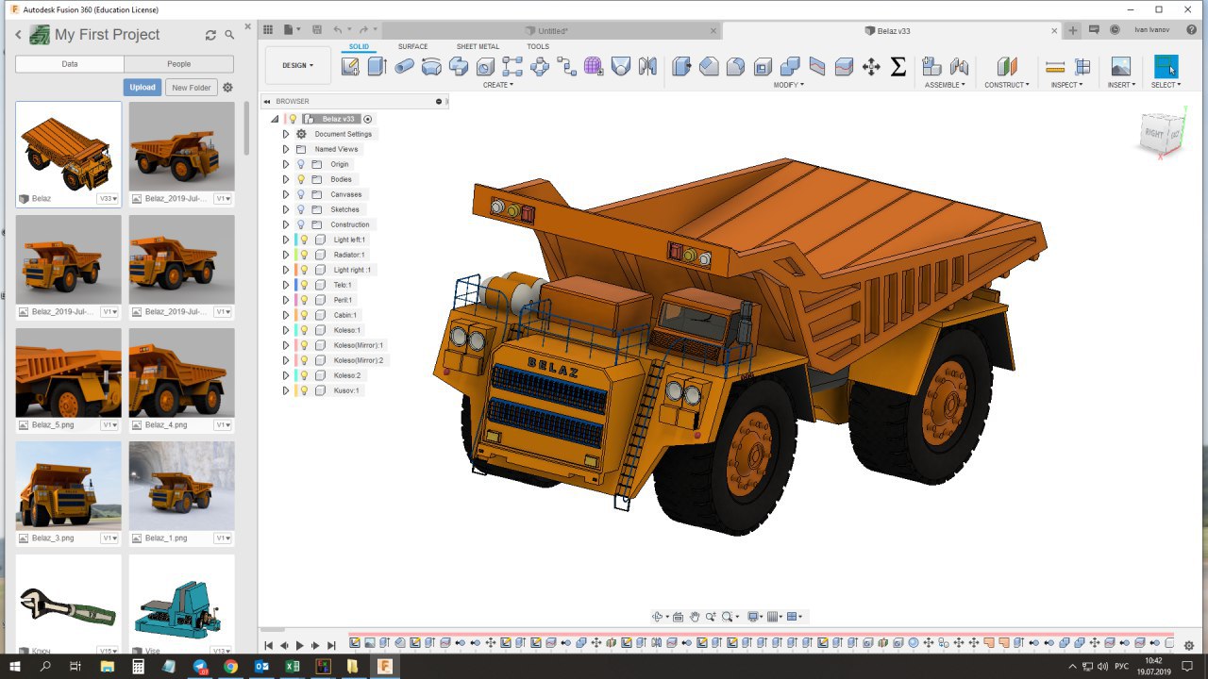Open the purple Create Form tool
The height and width of the screenshot is (679, 1208).
tap(594, 66)
